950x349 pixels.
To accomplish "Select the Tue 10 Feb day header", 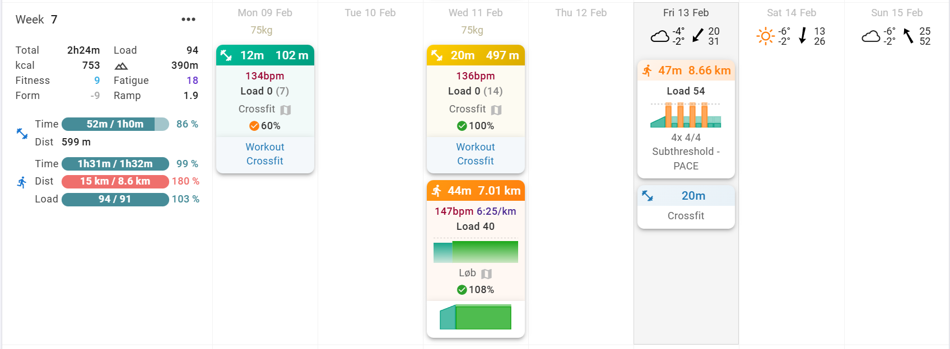I will (x=370, y=13).
